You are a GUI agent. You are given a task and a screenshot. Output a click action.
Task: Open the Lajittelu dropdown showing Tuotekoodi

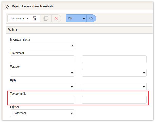42,113
